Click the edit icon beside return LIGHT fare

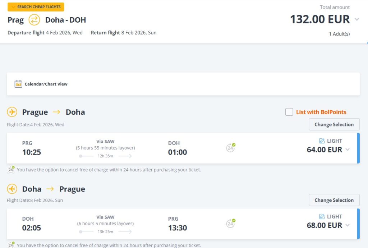(x=322, y=216)
